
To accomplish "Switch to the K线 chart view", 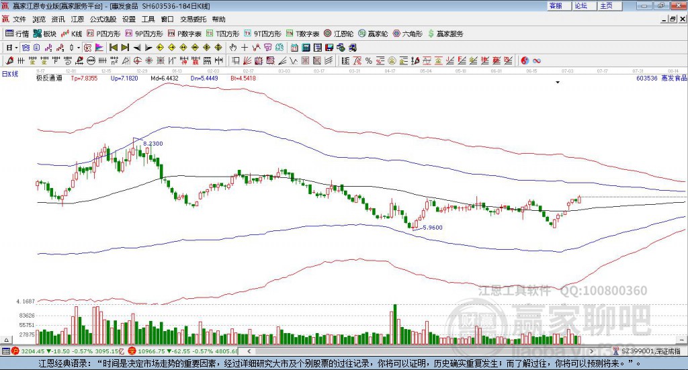I will tap(71, 34).
